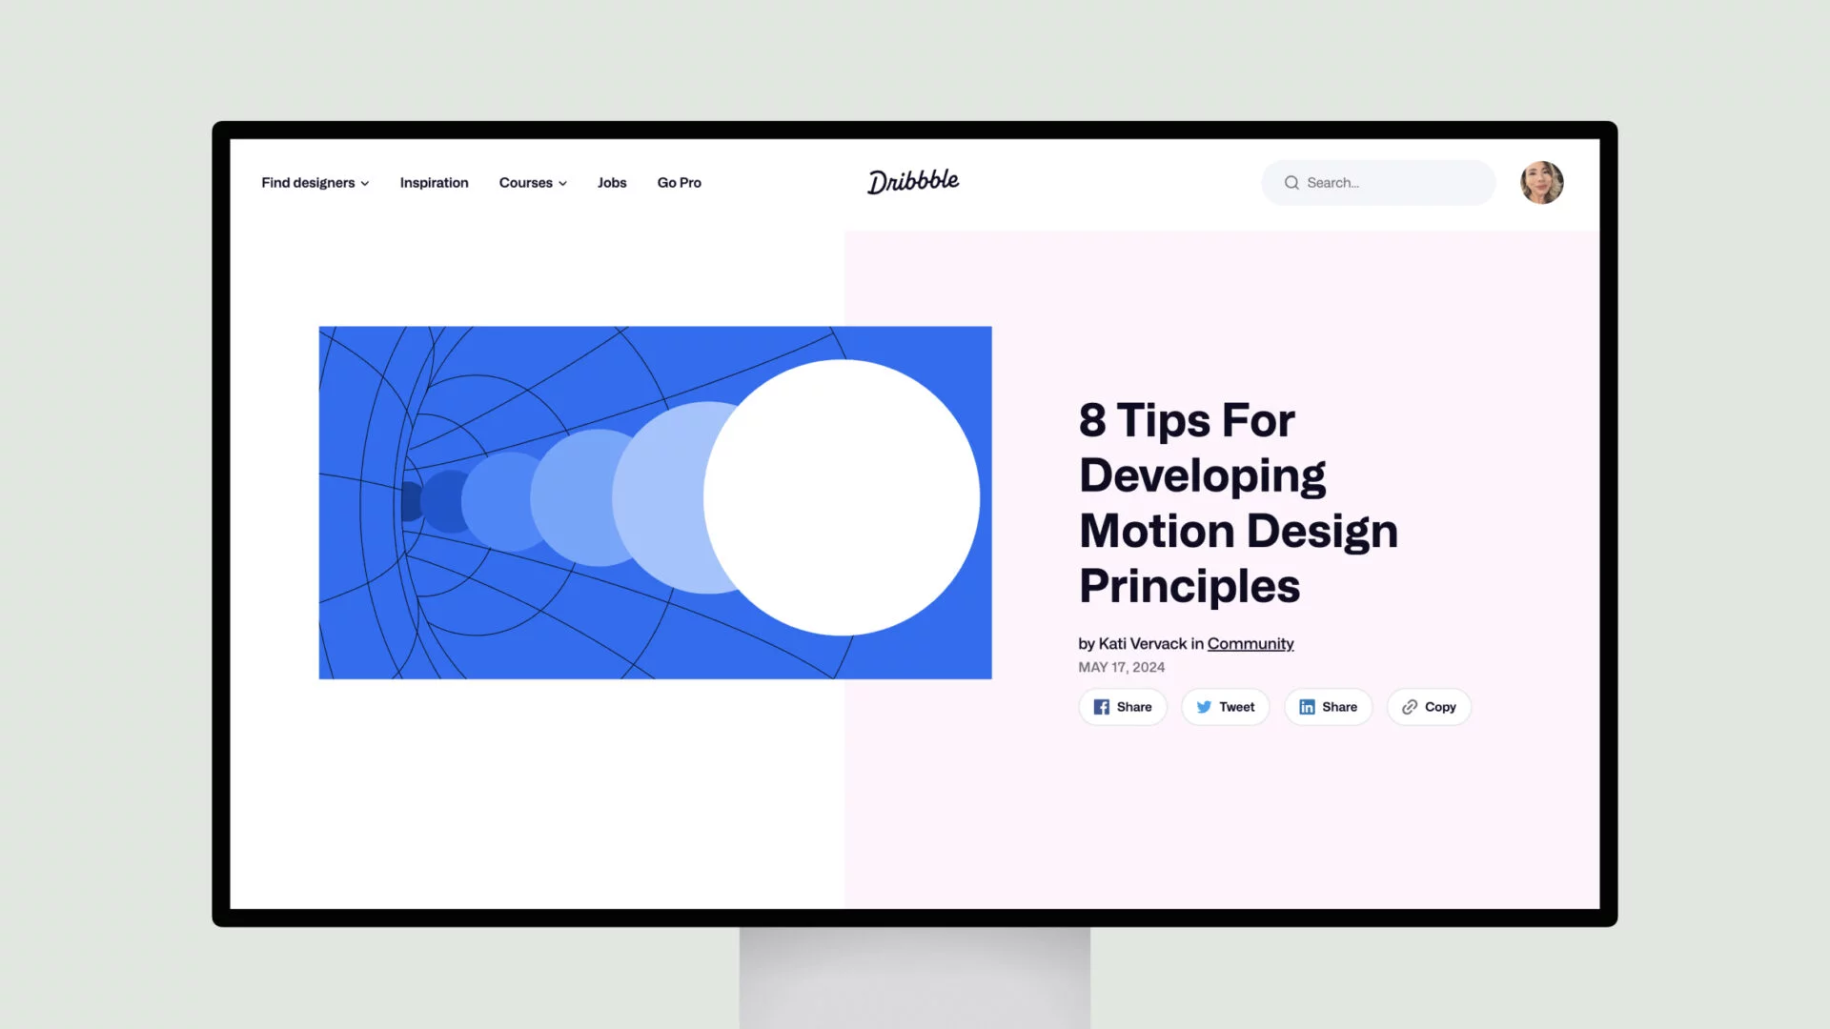Click the Community category link

[x=1250, y=643]
